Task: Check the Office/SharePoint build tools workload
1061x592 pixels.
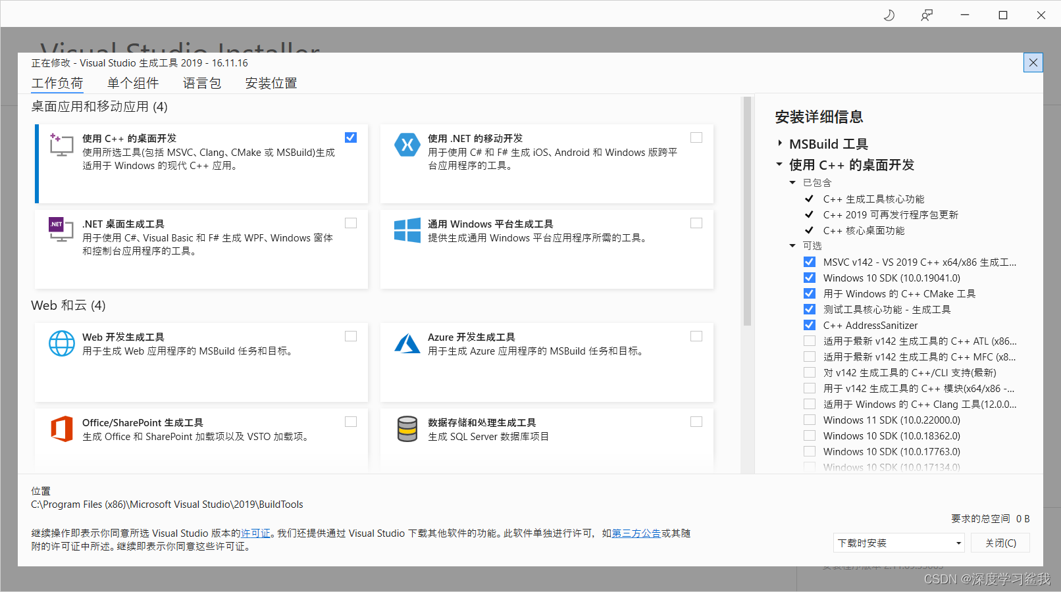Action: click(x=351, y=422)
